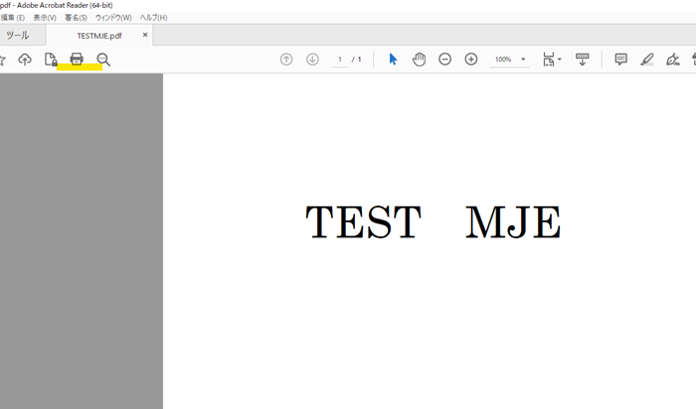Switch to the ツール tab
Screen dimensions: 696x409
point(18,36)
